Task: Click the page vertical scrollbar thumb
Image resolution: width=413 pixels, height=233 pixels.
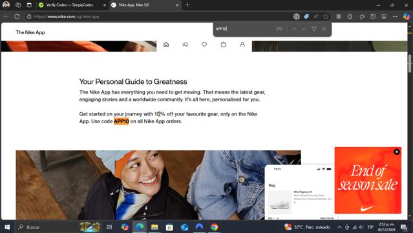Action: tap(410, 64)
